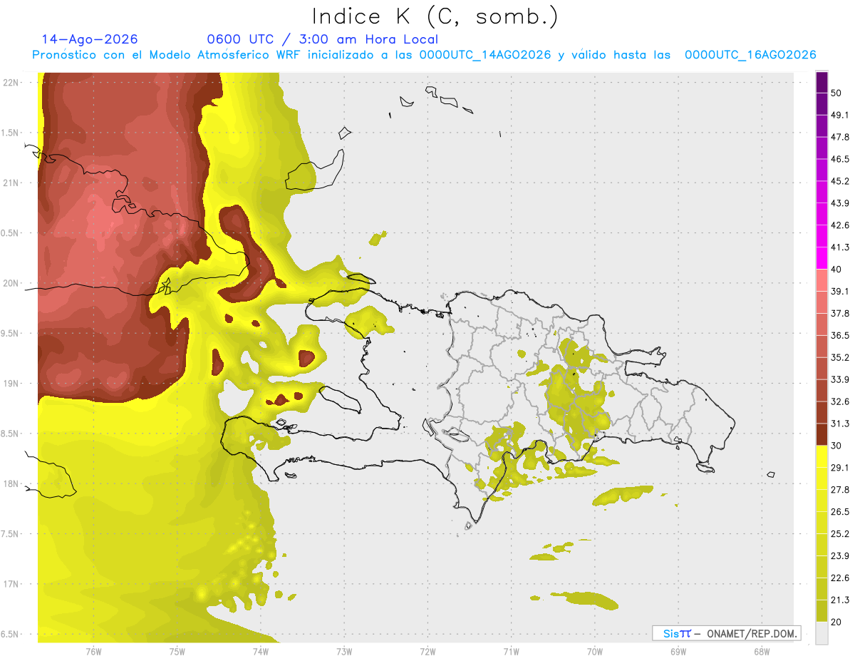The height and width of the screenshot is (661, 855).
Task: Click the legend value "21.3"
Action: coord(840,600)
